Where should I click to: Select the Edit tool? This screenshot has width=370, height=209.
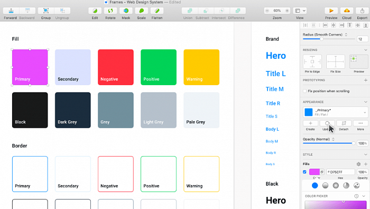(95, 11)
